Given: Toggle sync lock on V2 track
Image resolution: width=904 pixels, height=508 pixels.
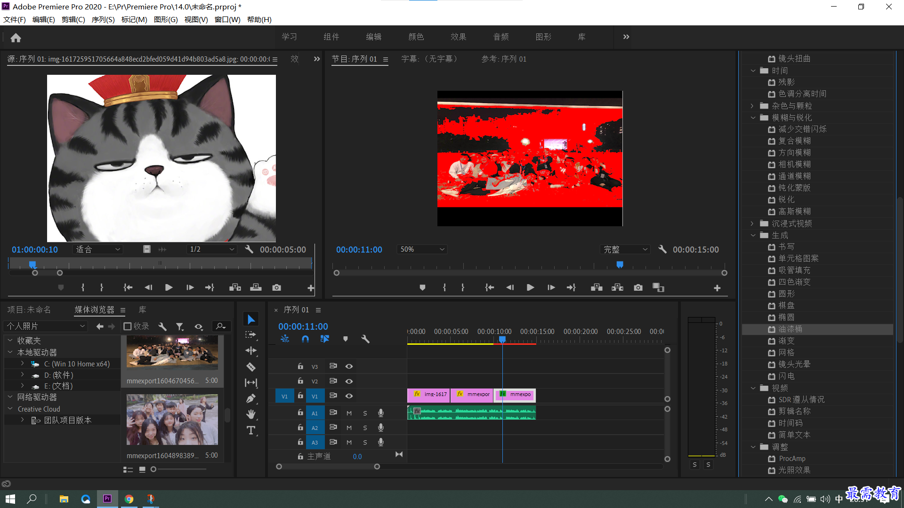Looking at the screenshot, I should 333,381.
